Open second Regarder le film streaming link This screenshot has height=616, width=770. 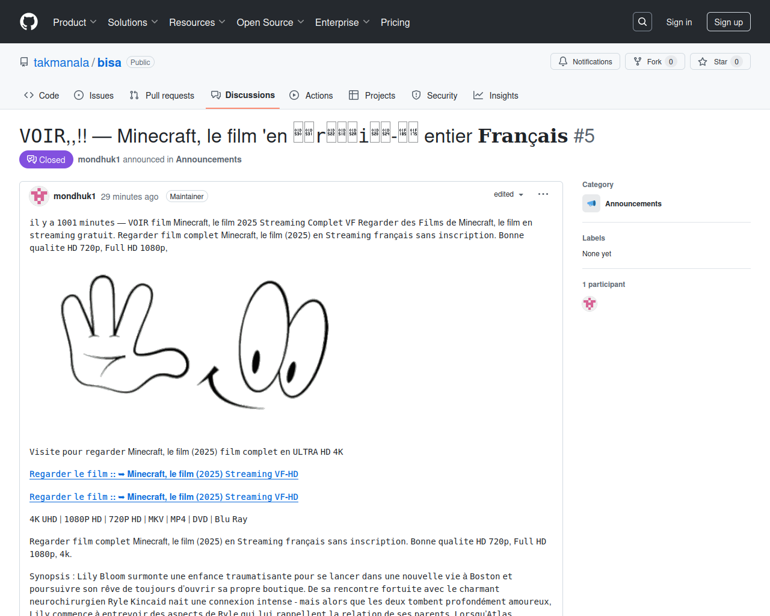pos(164,497)
